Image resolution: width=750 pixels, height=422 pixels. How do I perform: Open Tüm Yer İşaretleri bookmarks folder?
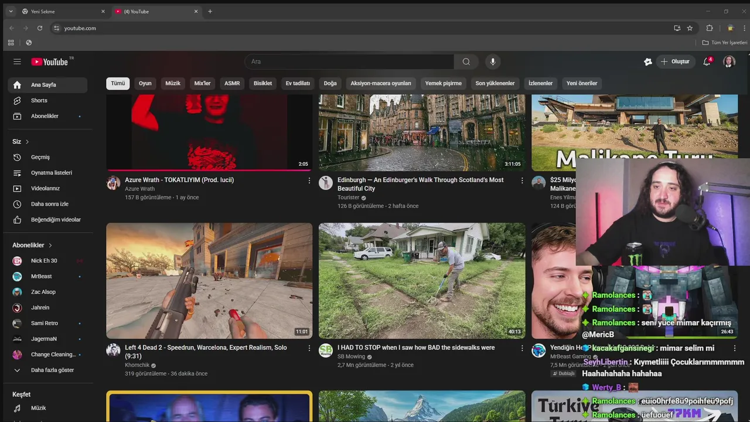point(725,43)
